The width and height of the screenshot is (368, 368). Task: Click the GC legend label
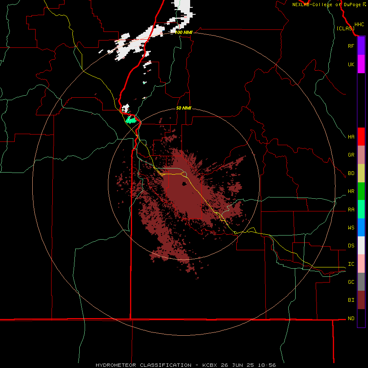click(351, 282)
